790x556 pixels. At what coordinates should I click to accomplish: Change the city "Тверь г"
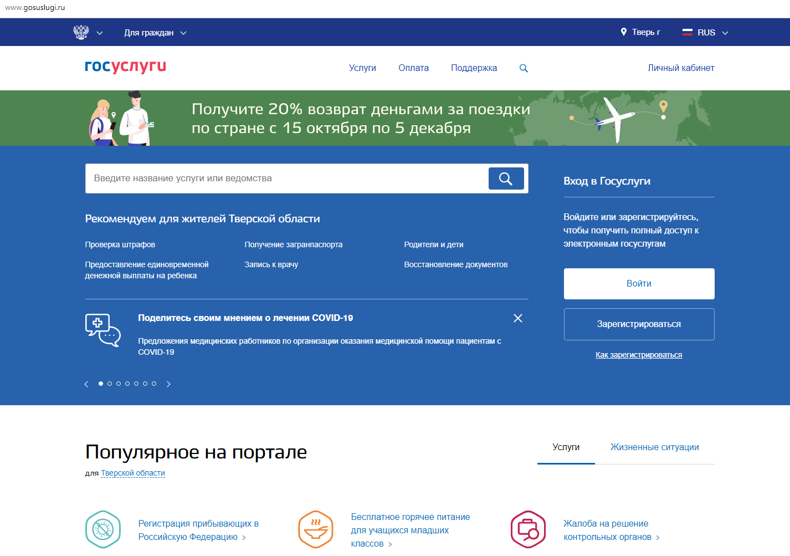[x=646, y=32]
